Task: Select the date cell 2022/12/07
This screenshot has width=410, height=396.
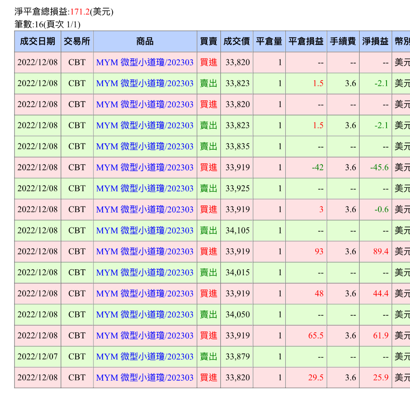Action: pos(38,357)
